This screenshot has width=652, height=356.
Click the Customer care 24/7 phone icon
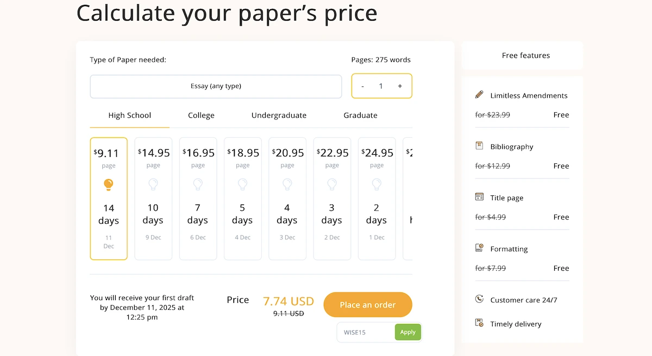coord(479,299)
